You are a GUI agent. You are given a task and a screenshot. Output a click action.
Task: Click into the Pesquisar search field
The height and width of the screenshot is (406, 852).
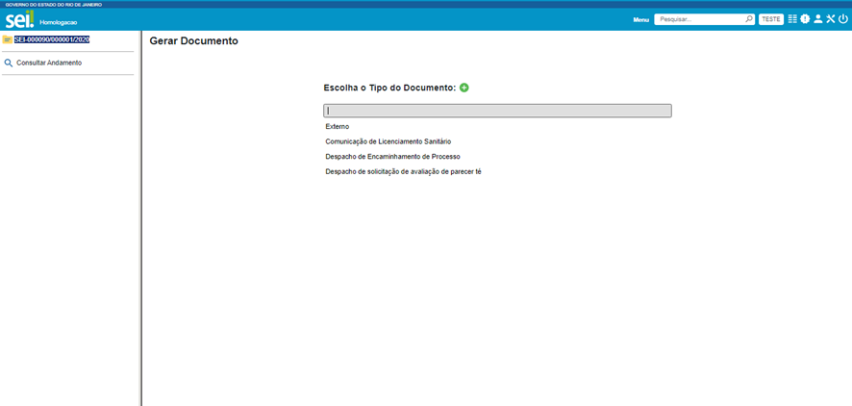(x=699, y=19)
